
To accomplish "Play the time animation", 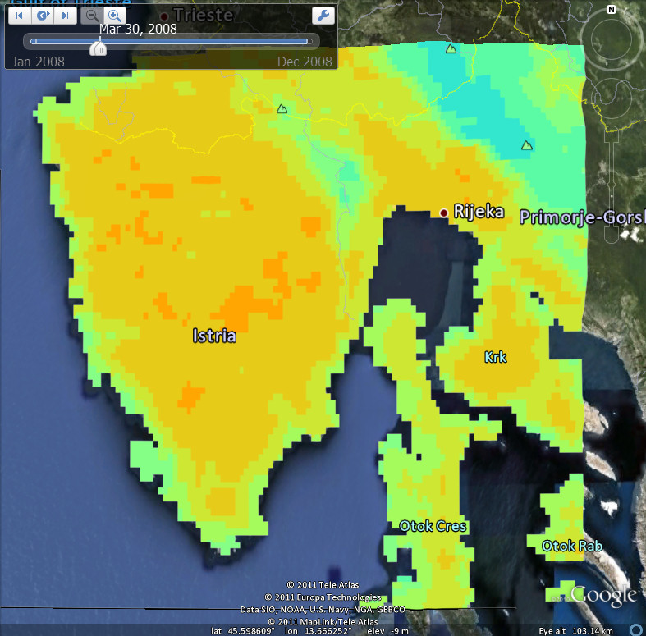I will point(43,16).
